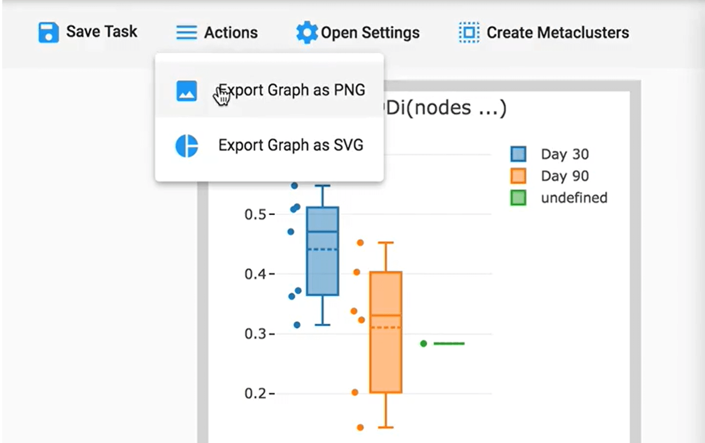Click the green undefined data point
This screenshot has width=705, height=443.
pos(423,344)
